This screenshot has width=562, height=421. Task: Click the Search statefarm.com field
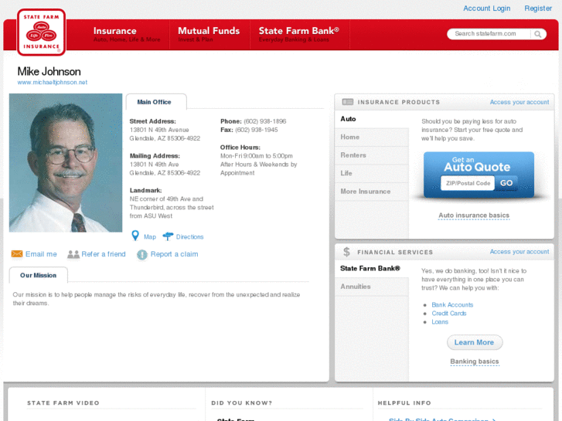[x=489, y=34]
